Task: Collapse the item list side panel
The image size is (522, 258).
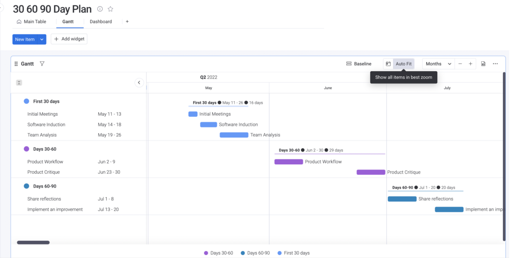Action: (139, 82)
